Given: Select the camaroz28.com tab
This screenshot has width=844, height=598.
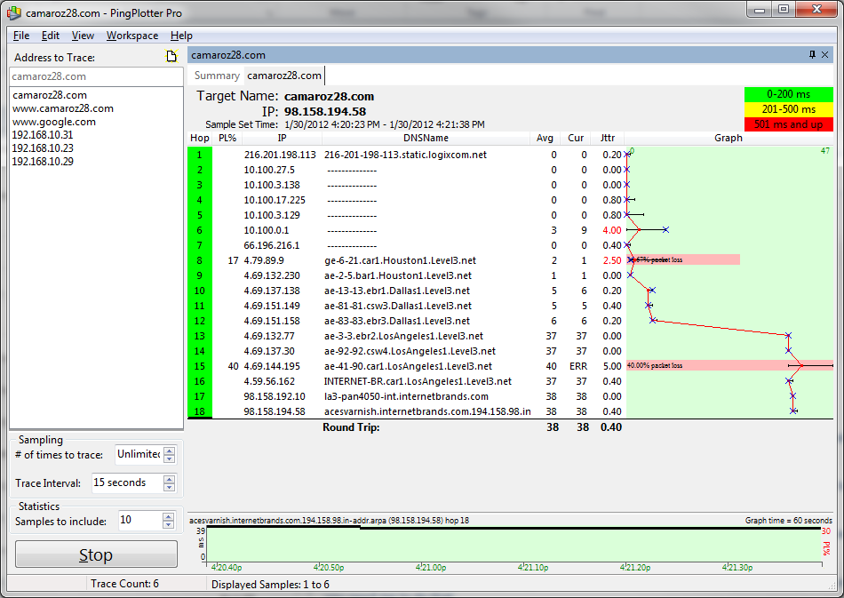Looking at the screenshot, I should (284, 76).
